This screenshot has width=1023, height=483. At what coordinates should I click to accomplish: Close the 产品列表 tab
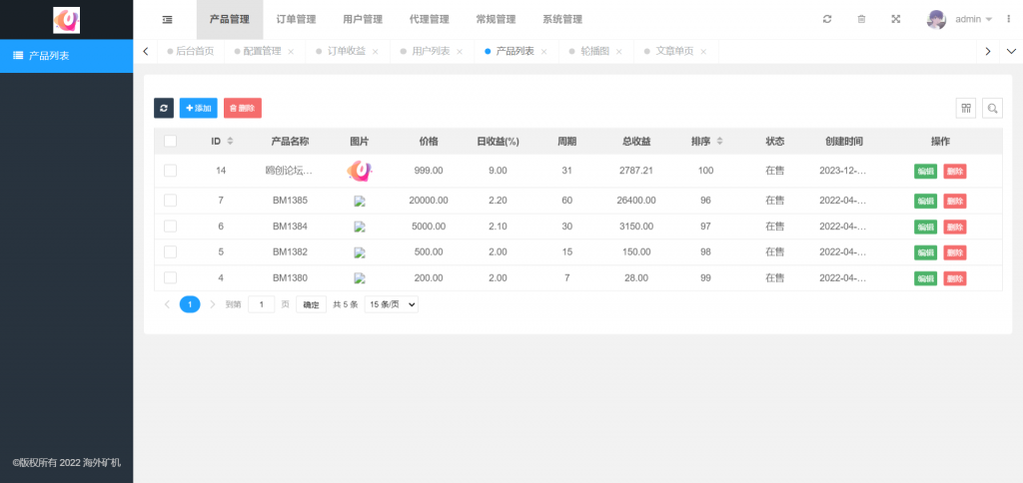point(544,52)
